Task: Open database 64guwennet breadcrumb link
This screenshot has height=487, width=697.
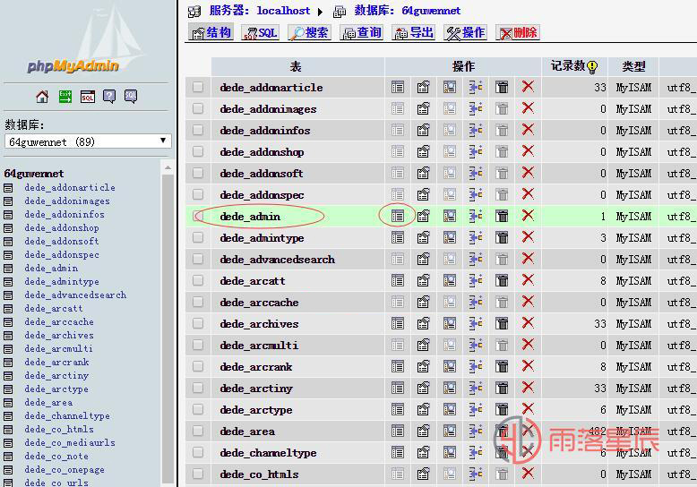Action: (407, 11)
